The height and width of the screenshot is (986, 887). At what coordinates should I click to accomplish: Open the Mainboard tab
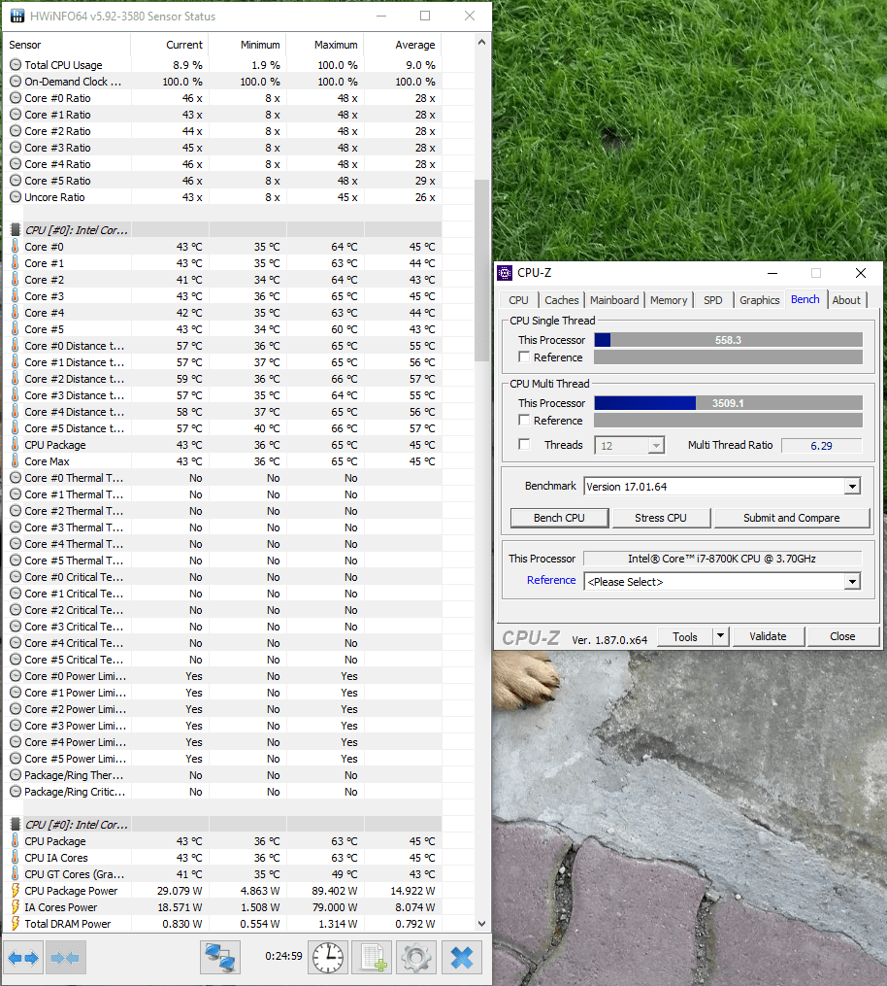pos(613,300)
